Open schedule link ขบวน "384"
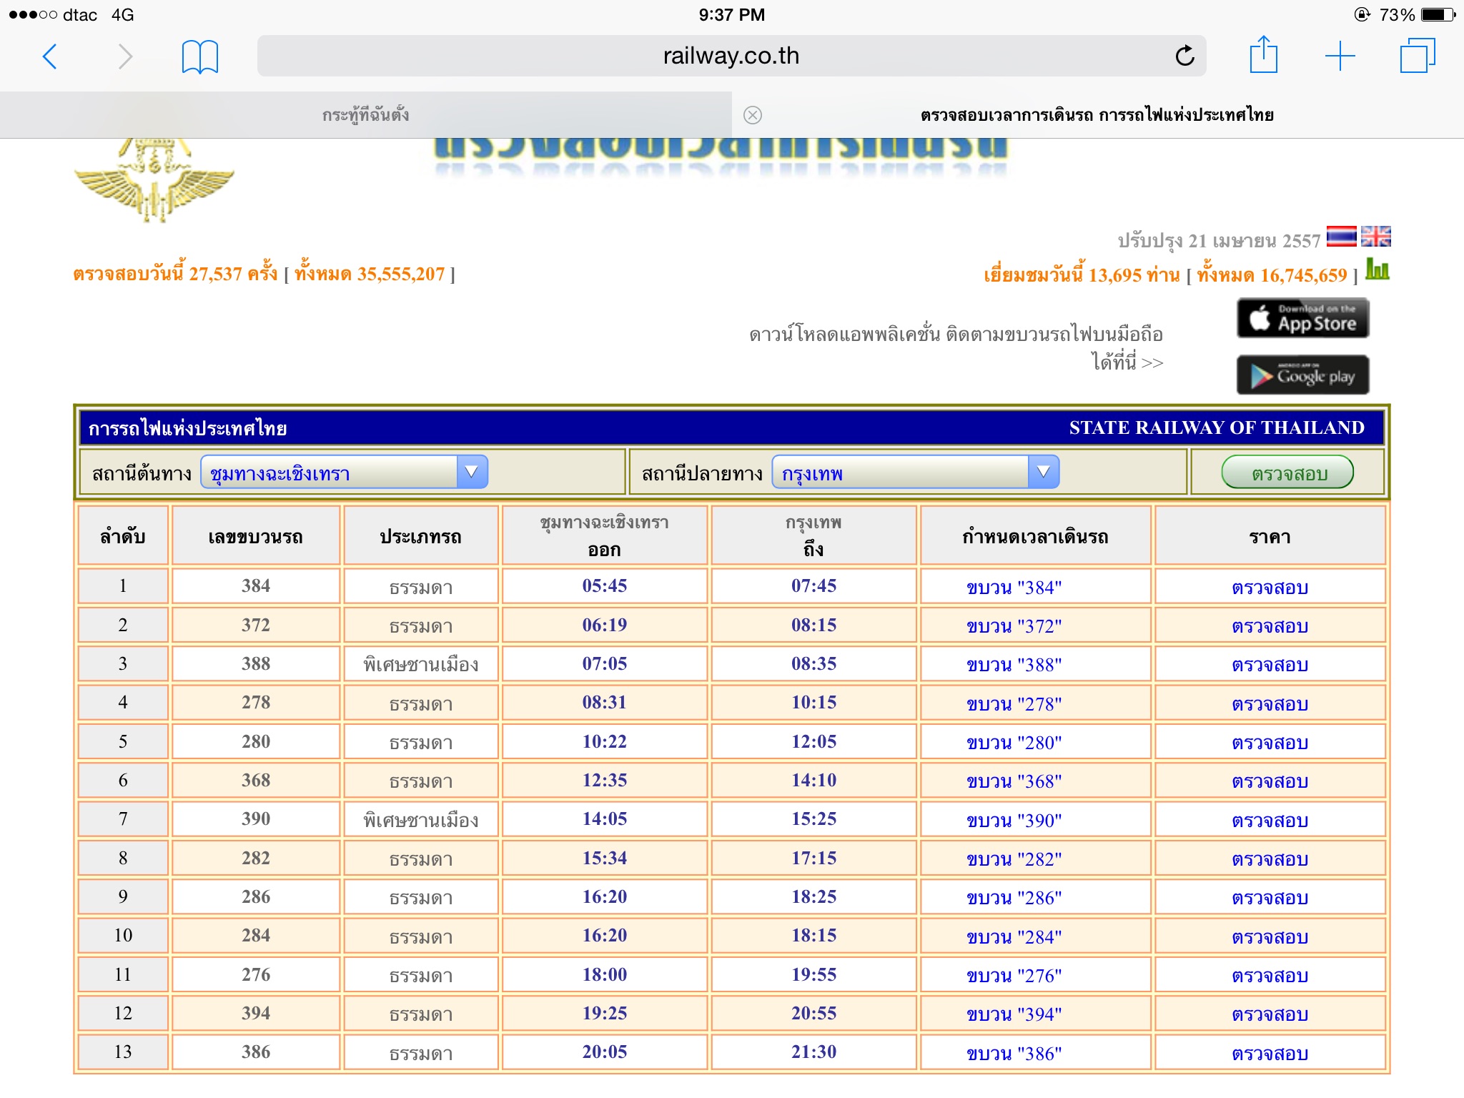1464x1098 pixels. (1014, 588)
